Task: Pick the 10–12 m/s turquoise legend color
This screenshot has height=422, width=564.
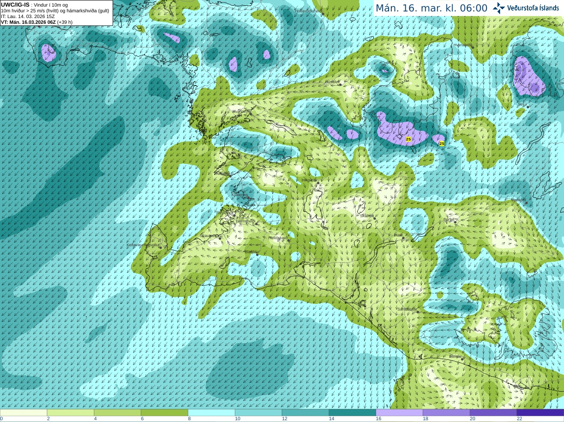Action: coord(258,413)
